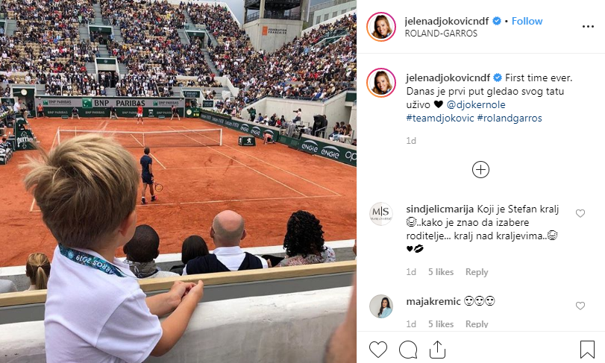Reply to majakremic's comment
The height and width of the screenshot is (363, 605).
[x=477, y=324]
